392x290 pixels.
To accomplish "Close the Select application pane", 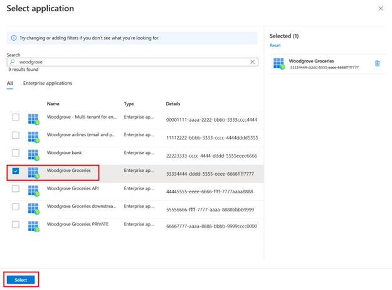I will pyautogui.click(x=381, y=9).
